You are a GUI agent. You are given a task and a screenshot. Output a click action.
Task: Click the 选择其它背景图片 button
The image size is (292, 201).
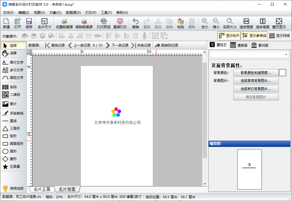pos(256,89)
